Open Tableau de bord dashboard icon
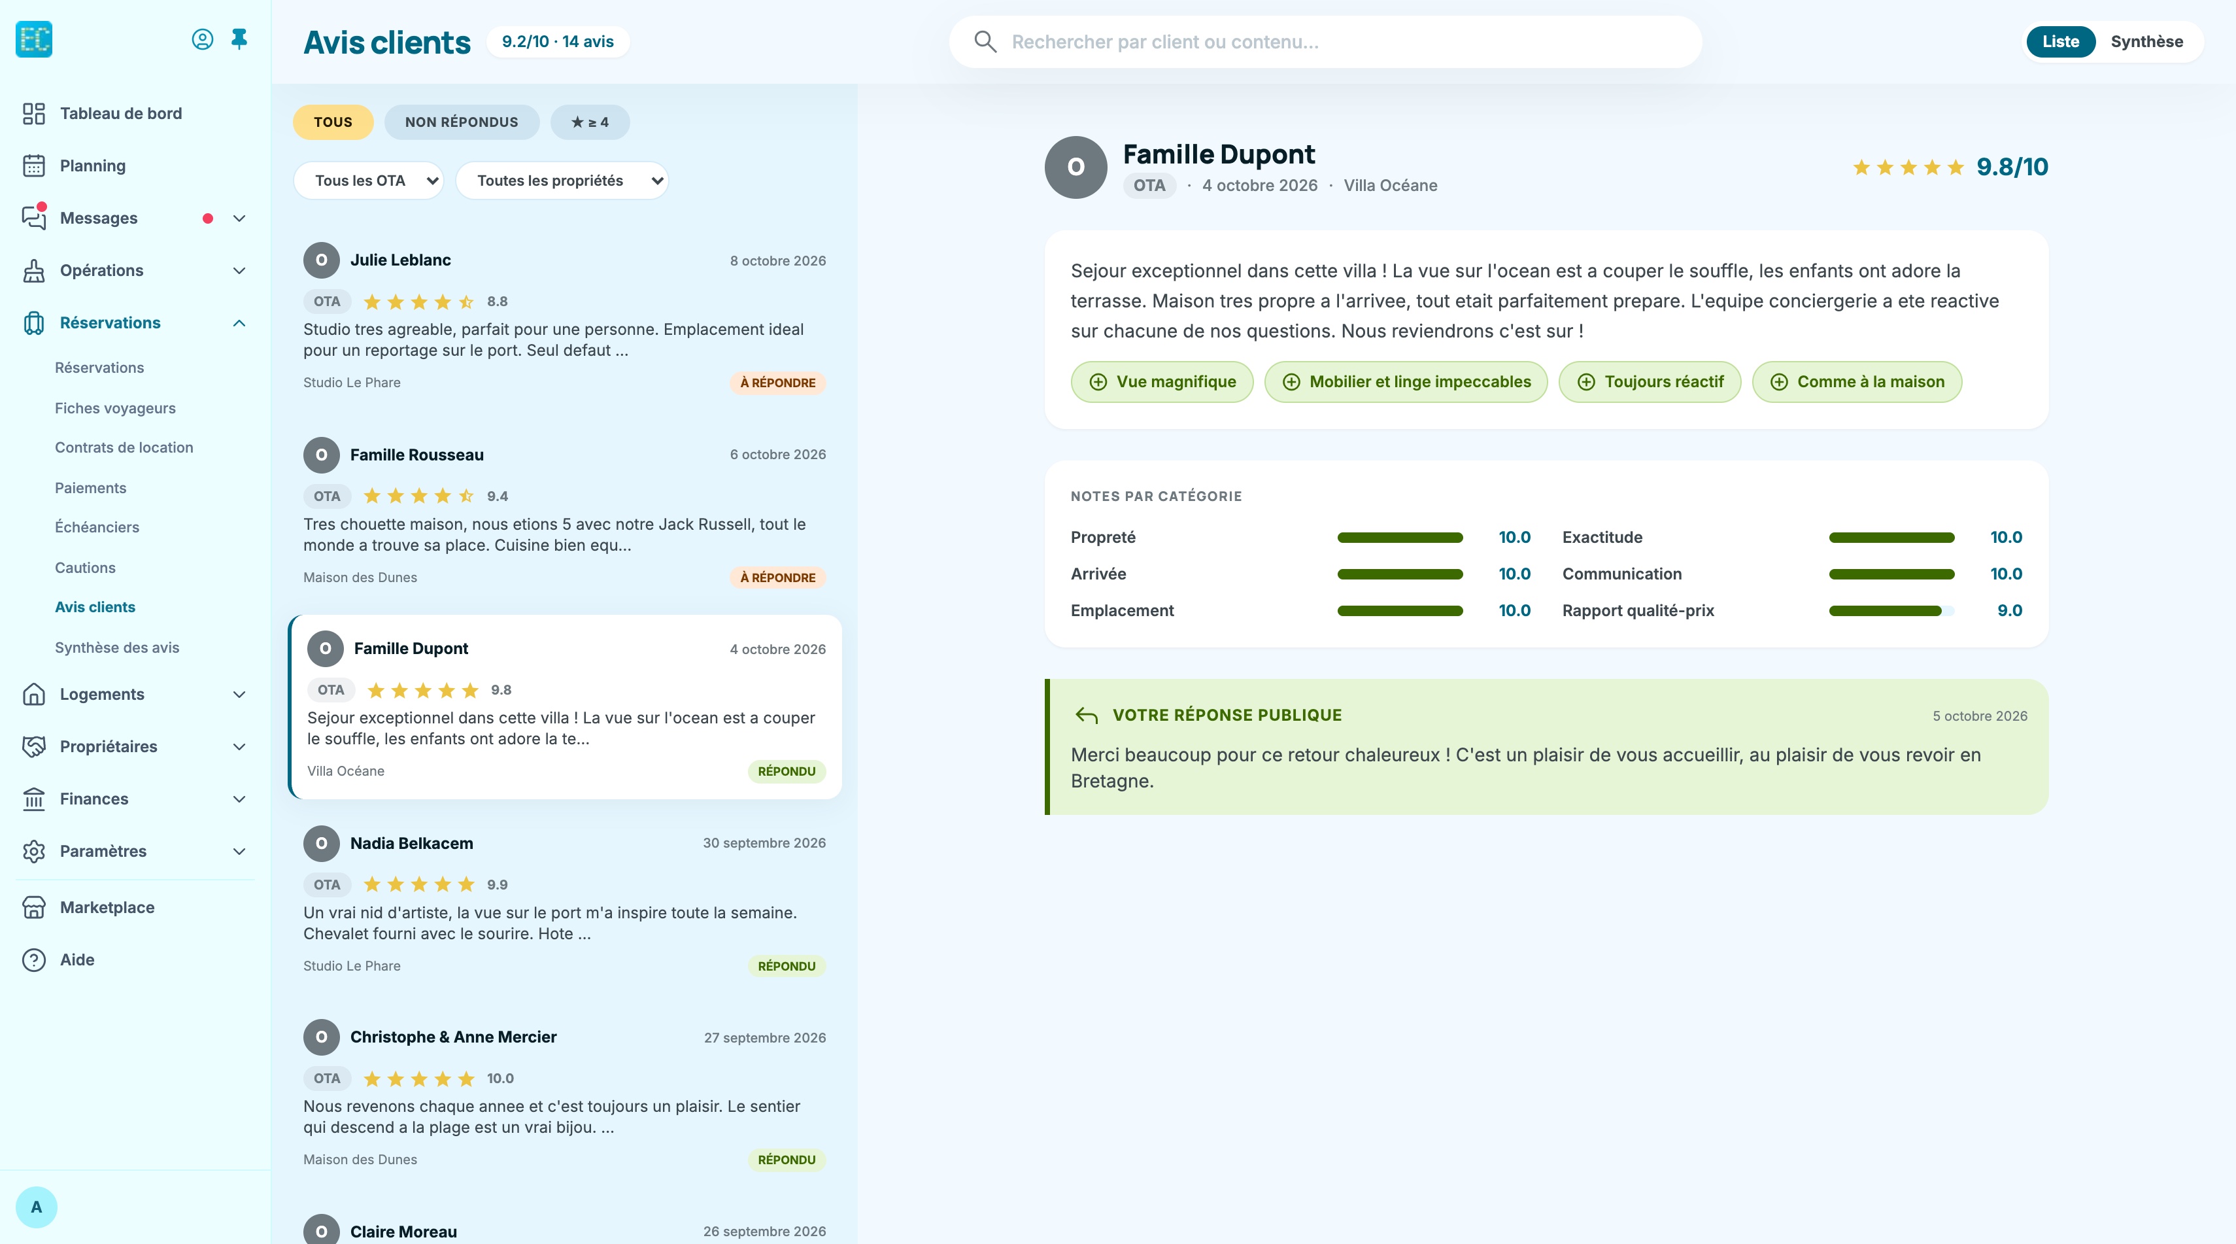The width and height of the screenshot is (2236, 1244). 34,114
